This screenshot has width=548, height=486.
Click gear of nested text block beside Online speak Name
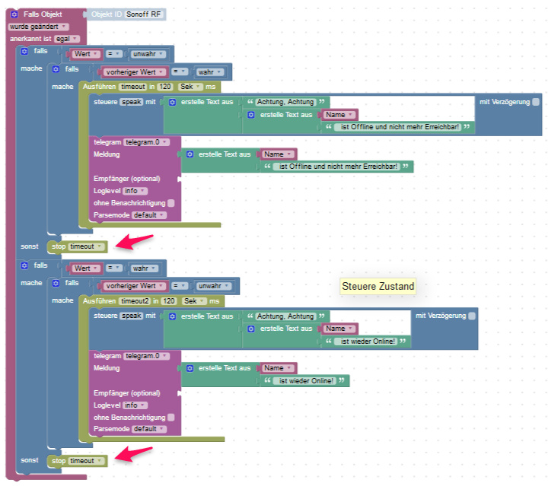coord(251,329)
